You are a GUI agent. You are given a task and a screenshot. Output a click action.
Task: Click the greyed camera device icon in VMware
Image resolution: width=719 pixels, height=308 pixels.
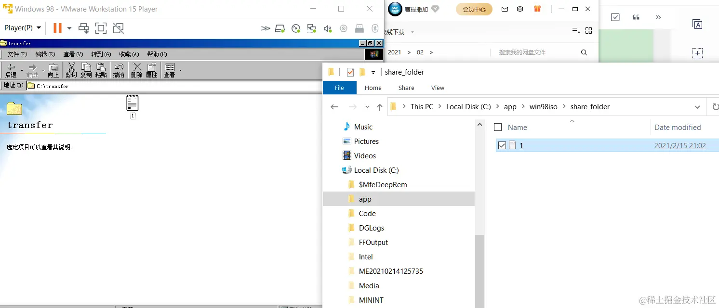click(x=344, y=28)
